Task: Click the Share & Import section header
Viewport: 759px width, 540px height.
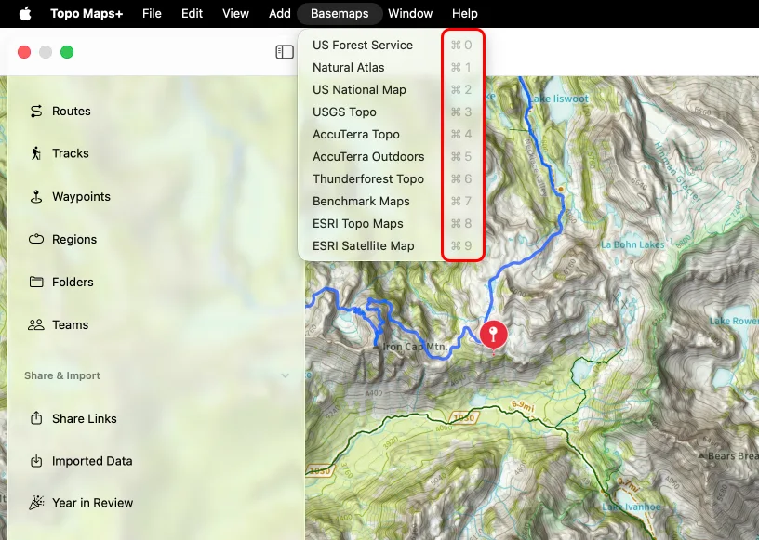Action: click(x=62, y=375)
